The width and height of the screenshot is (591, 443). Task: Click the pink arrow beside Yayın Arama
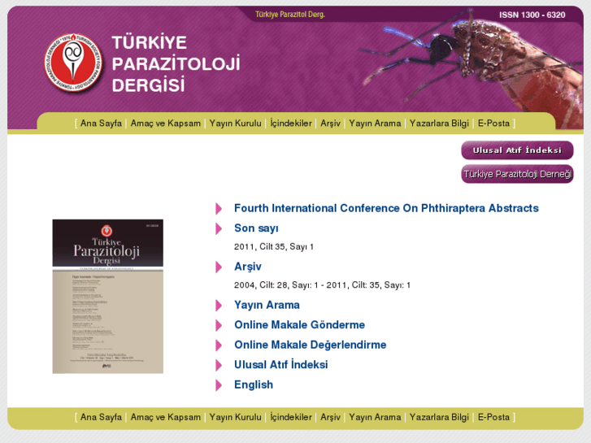(219, 306)
